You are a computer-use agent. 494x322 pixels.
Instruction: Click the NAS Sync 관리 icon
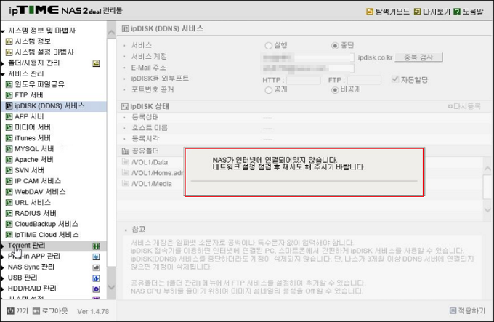pyautogui.click(x=96, y=267)
